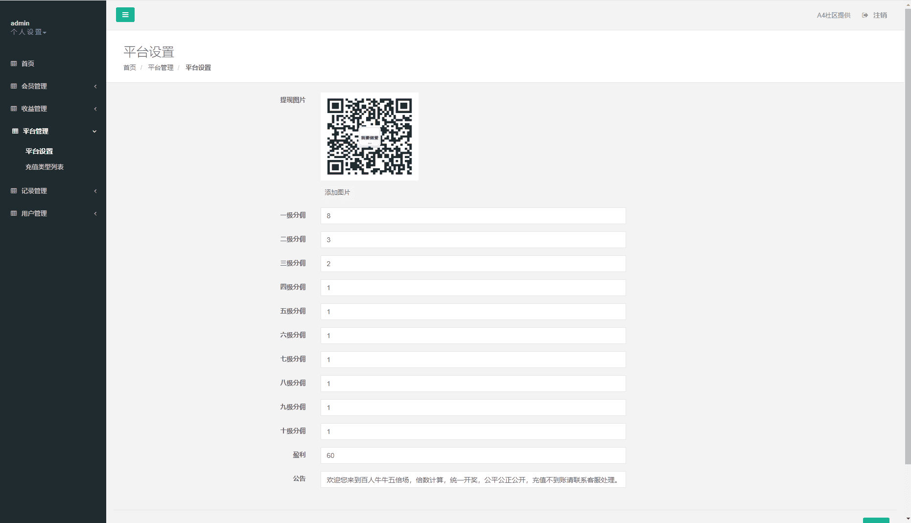Open the 个人设置 dropdown under admin
This screenshot has width=911, height=523.
tap(28, 32)
